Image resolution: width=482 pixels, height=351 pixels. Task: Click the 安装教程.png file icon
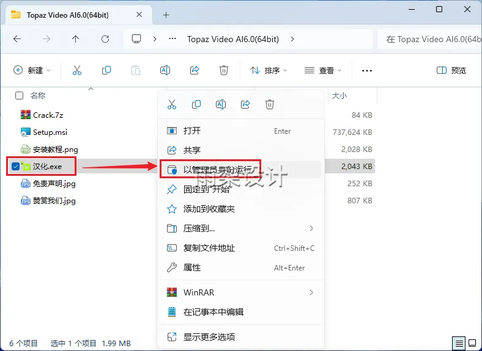point(26,150)
